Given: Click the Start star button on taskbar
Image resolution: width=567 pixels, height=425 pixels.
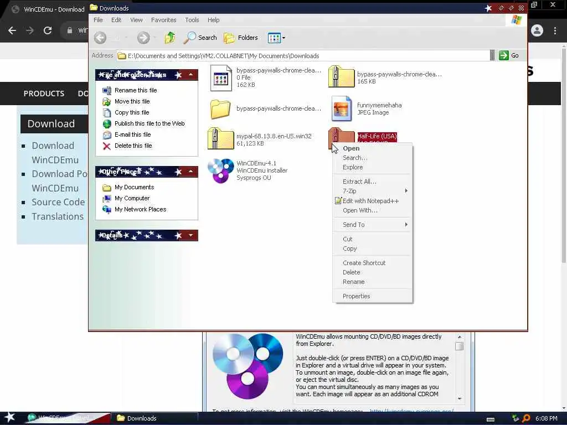Looking at the screenshot, I should [x=9, y=417].
